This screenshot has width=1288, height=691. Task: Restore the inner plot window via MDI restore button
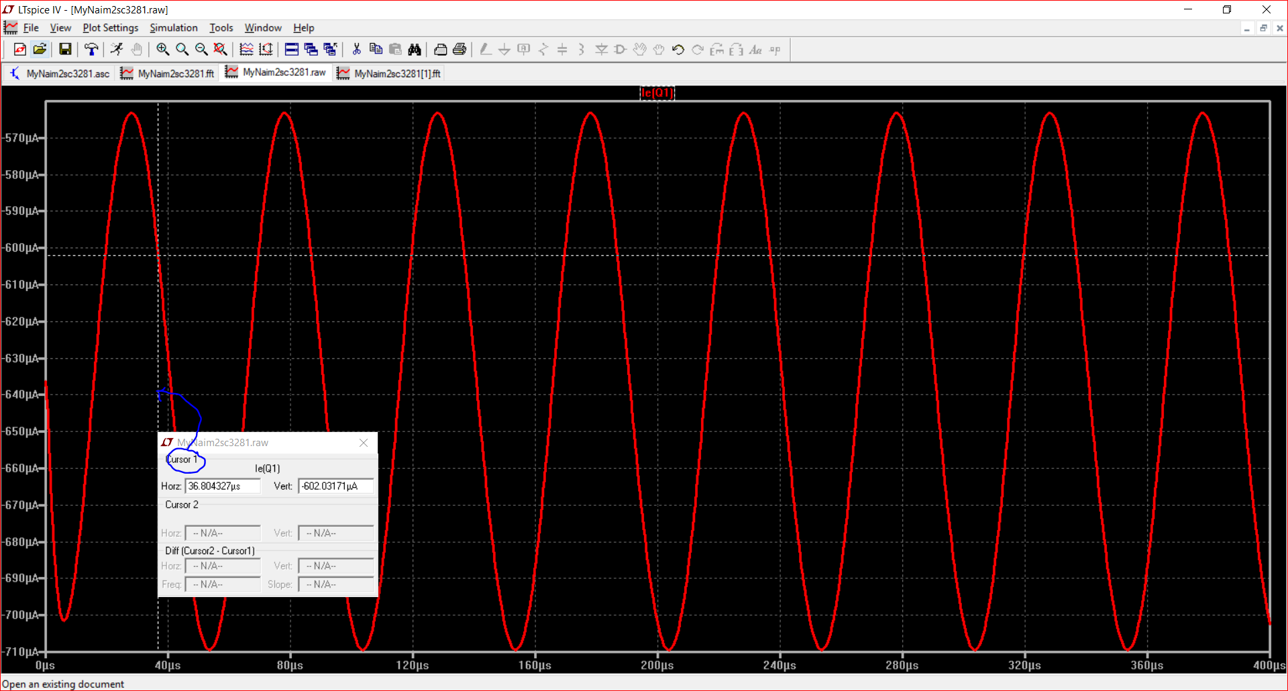click(1263, 28)
